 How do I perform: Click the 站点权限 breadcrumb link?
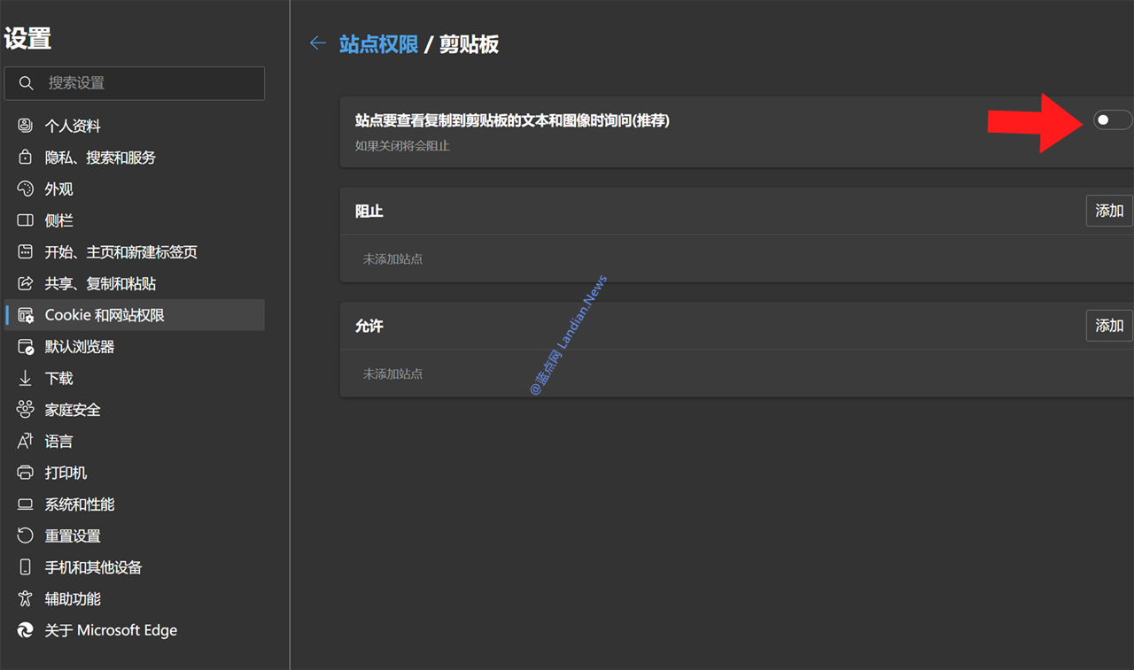(378, 44)
